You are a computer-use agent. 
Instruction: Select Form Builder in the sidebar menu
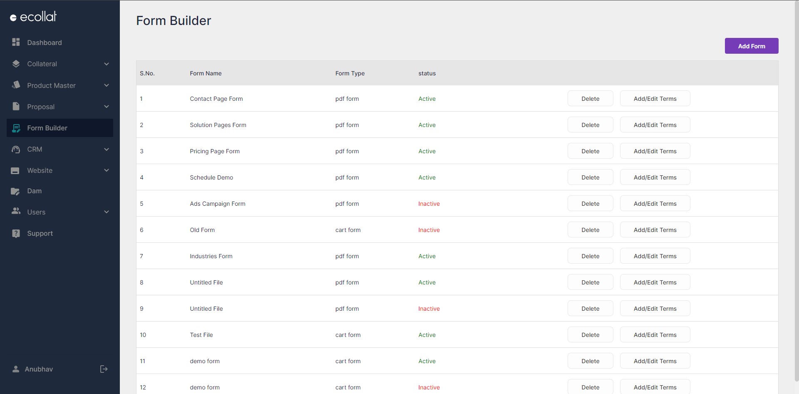pyautogui.click(x=47, y=128)
